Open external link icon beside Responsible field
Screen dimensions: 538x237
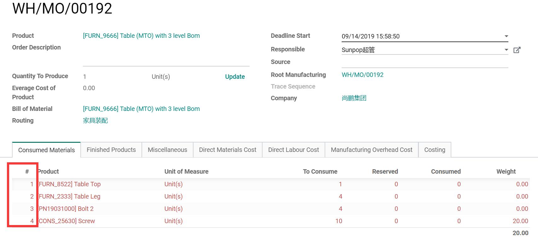point(517,50)
